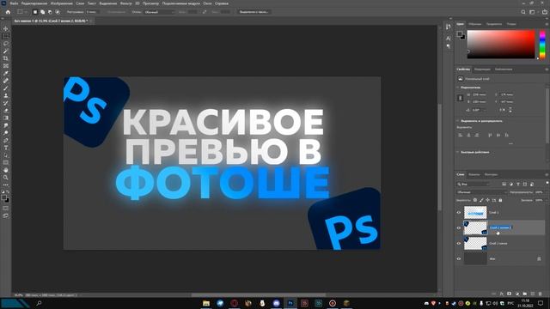Click the more options dots under align
Screen dimensions: 550x309
(x=510, y=143)
